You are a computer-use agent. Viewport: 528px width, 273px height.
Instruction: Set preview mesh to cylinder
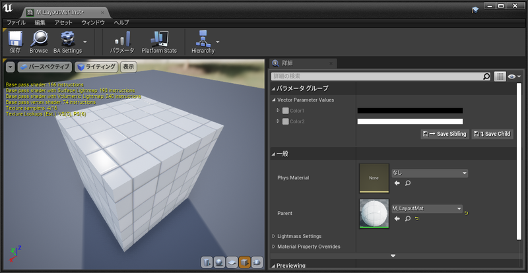click(207, 262)
